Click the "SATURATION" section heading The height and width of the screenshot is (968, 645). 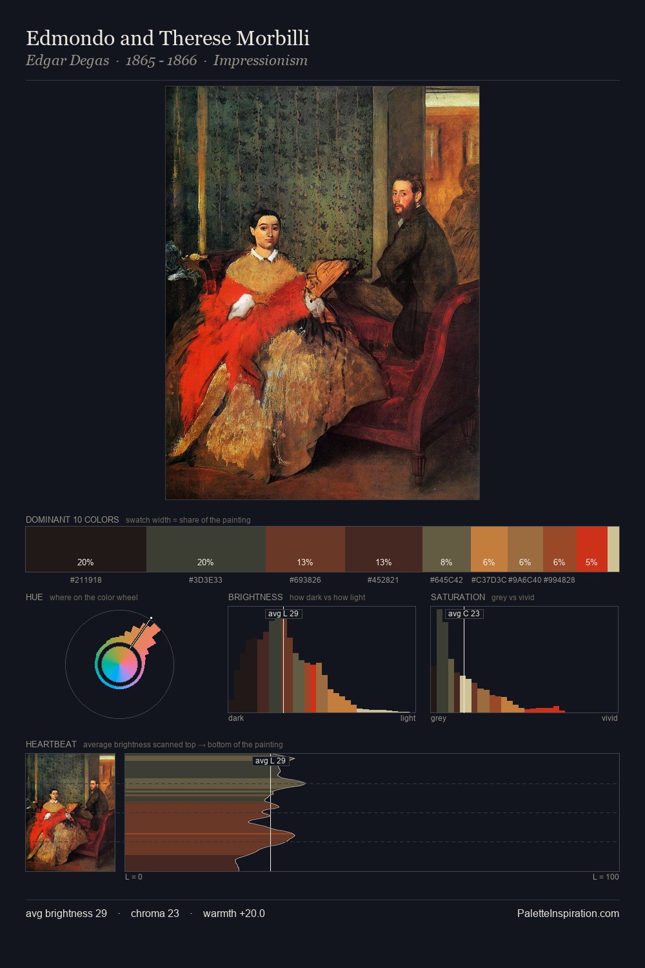pos(458,597)
